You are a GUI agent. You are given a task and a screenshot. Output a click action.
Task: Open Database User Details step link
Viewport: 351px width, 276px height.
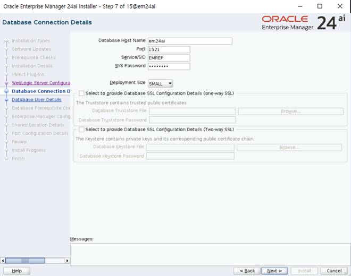pyautogui.click(x=37, y=100)
